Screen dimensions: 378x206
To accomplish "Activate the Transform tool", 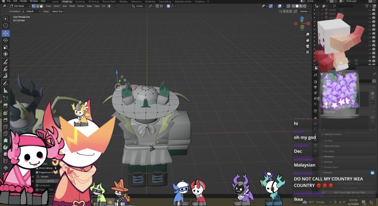I will click(x=5, y=54).
